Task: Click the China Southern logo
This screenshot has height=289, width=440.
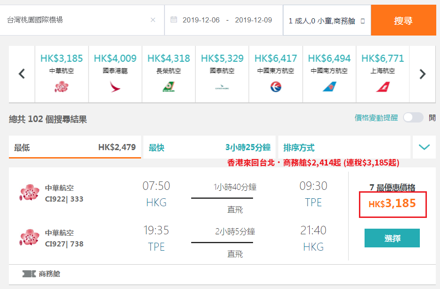Action: click(x=329, y=87)
